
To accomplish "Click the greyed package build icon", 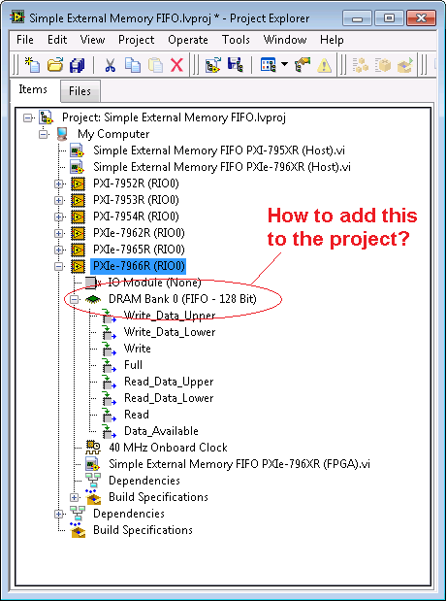I will [x=383, y=65].
